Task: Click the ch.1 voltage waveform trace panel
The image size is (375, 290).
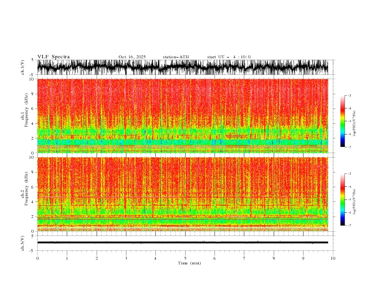Action: (182, 67)
